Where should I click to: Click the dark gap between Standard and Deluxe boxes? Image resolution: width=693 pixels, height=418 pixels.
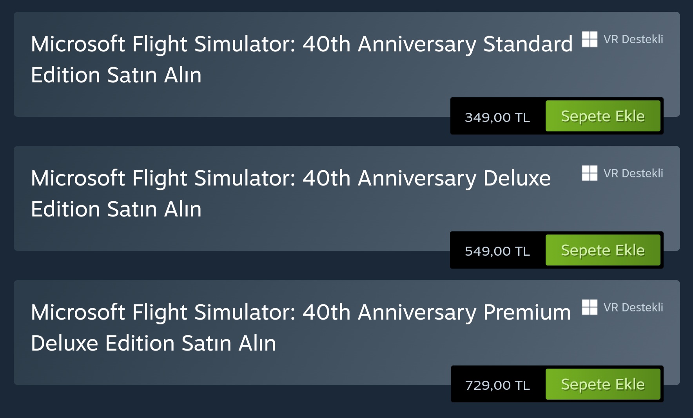[235, 131]
